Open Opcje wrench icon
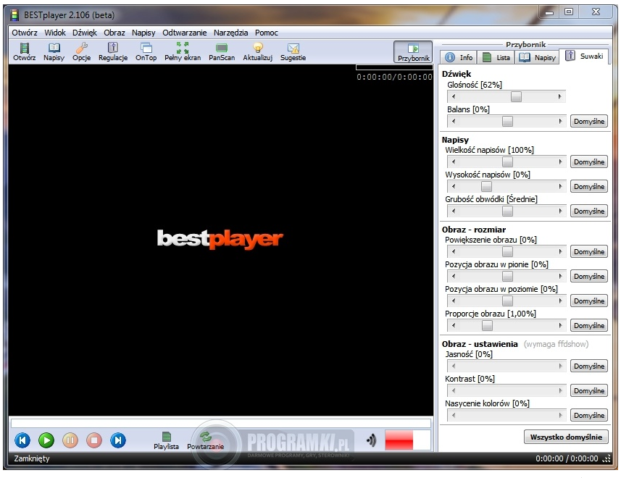Screen dimensions: 621x478 (82, 52)
